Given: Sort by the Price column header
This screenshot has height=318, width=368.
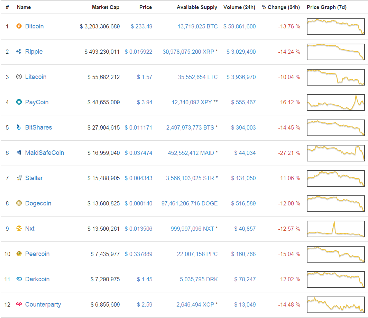Looking at the screenshot, I should tap(146, 7).
